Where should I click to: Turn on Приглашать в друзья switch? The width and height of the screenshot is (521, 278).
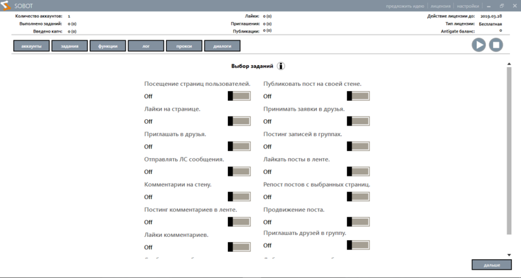pyautogui.click(x=239, y=146)
